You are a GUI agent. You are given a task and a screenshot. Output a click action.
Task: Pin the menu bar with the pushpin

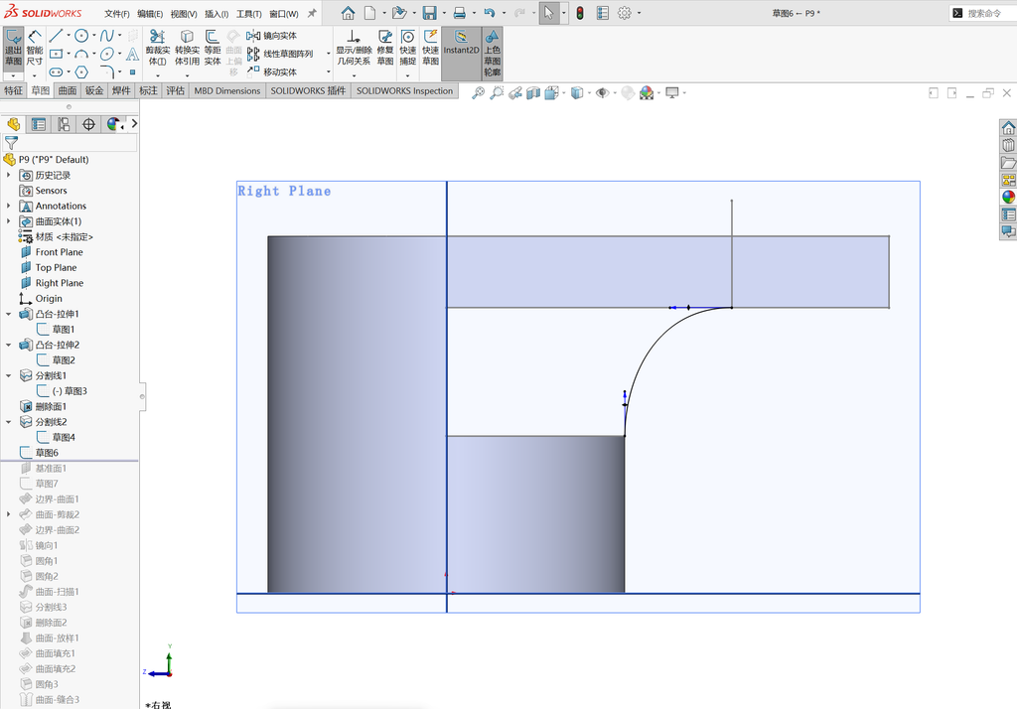click(312, 13)
